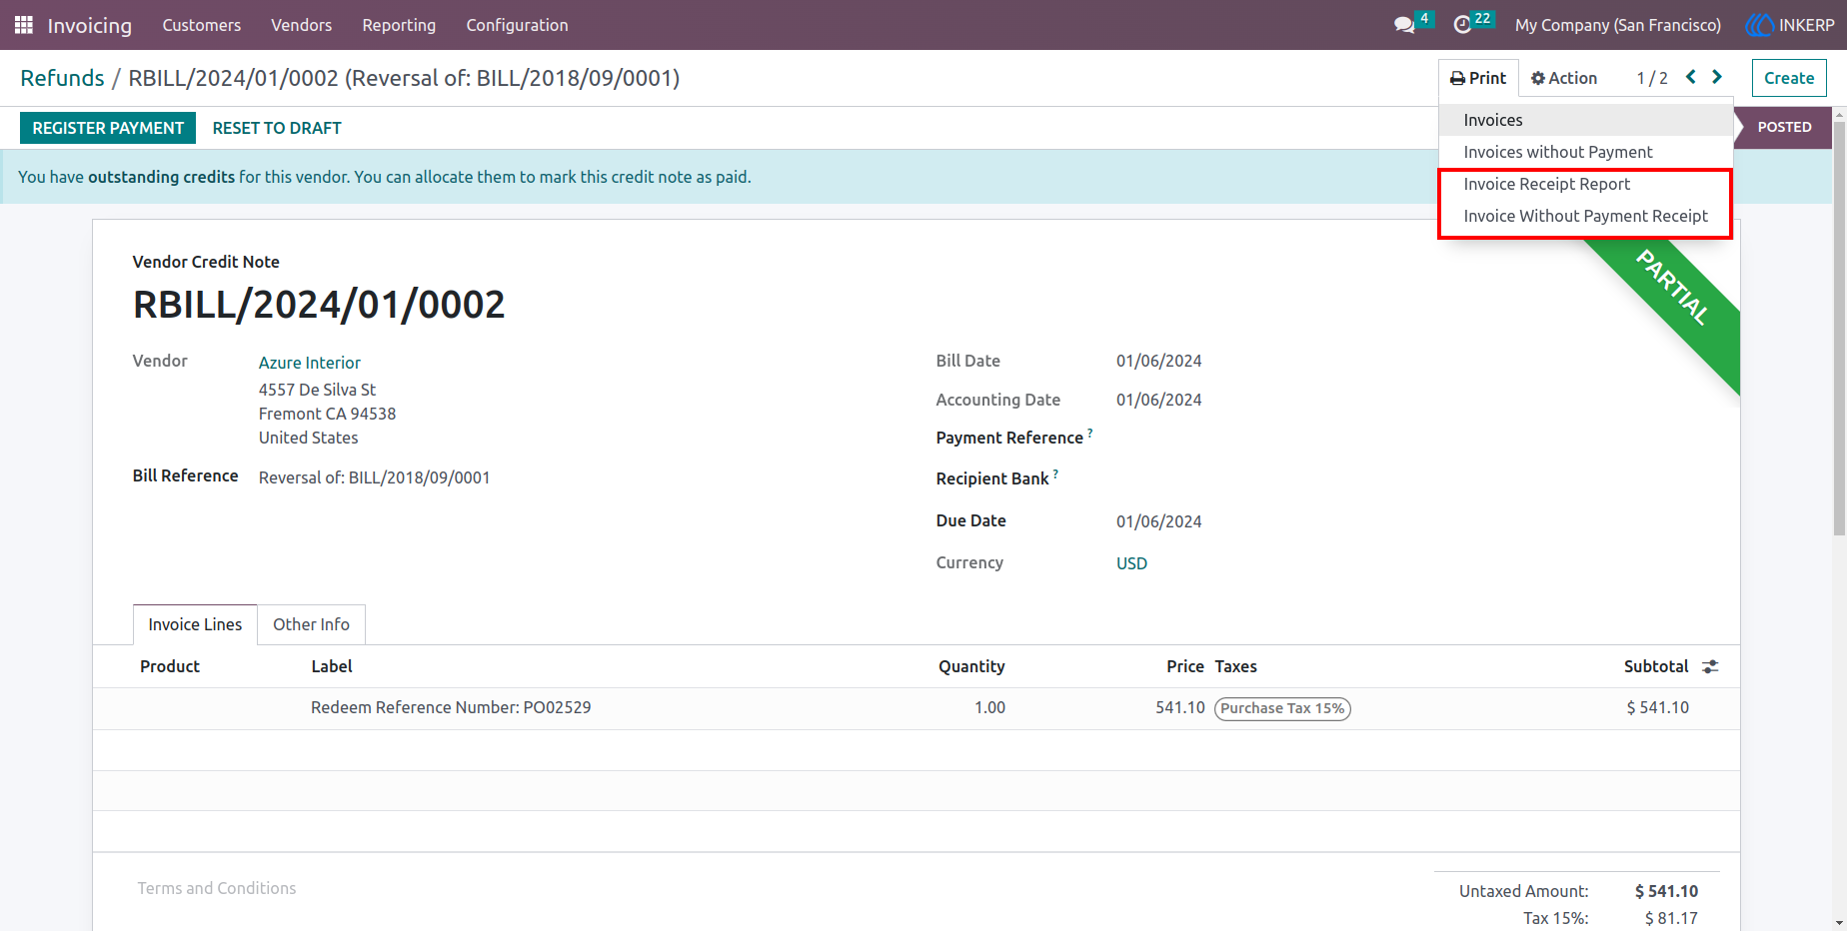Open the apps grid menu icon
1847x931 pixels.
(24, 25)
